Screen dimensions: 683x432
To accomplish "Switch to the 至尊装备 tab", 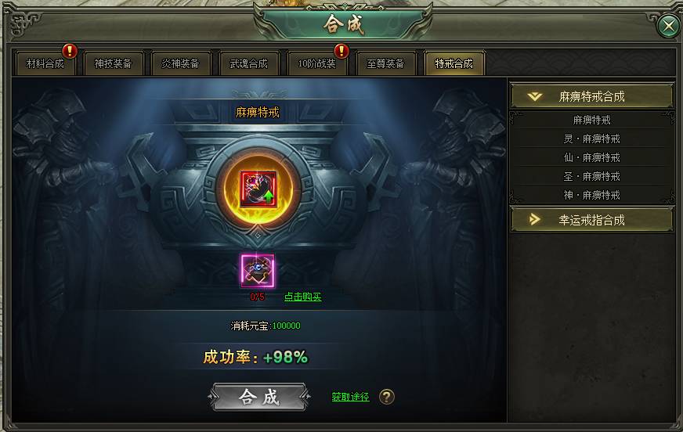I will pos(385,64).
